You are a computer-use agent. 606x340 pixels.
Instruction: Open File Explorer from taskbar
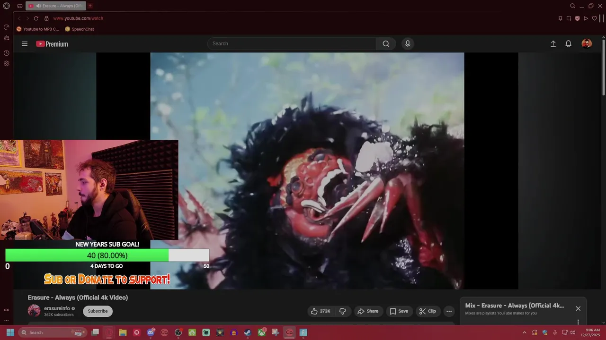pos(123,332)
